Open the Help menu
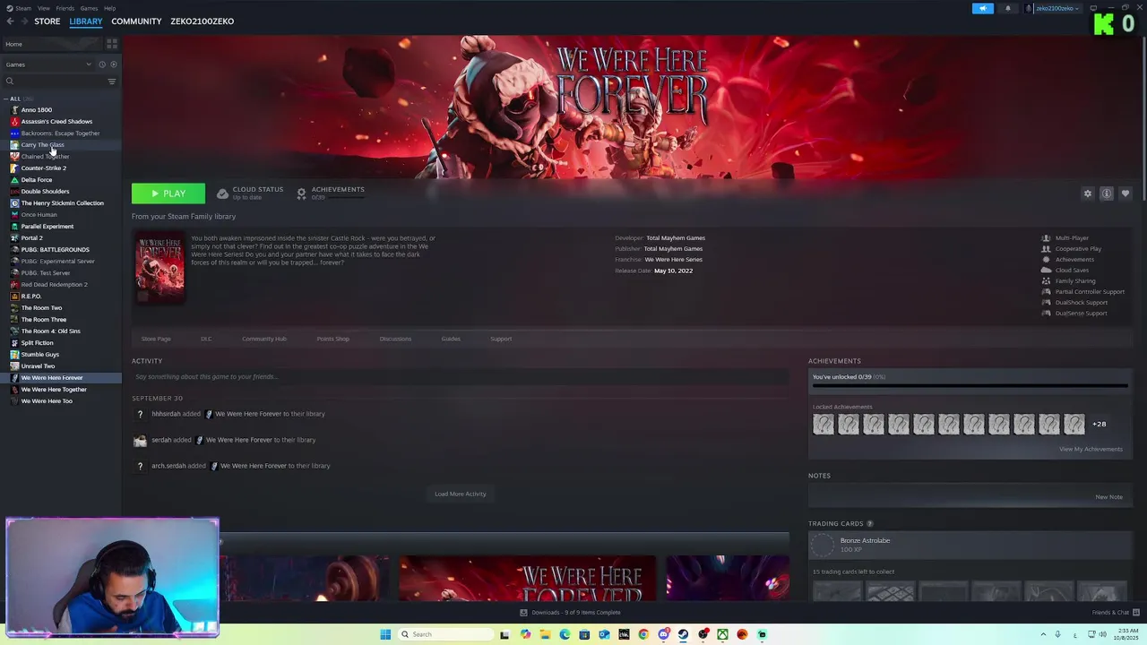This screenshot has width=1147, height=645. tap(109, 8)
